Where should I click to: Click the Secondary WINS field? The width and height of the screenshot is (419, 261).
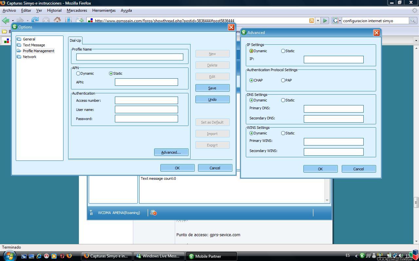click(334, 152)
